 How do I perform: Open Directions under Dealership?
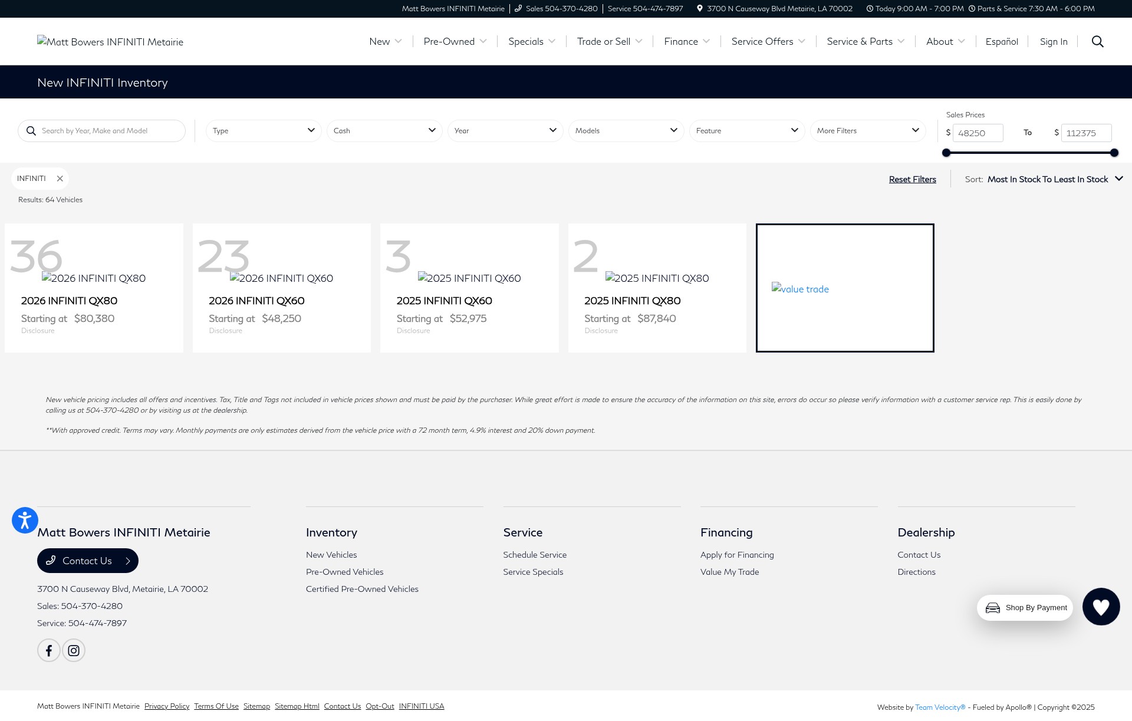pyautogui.click(x=916, y=572)
